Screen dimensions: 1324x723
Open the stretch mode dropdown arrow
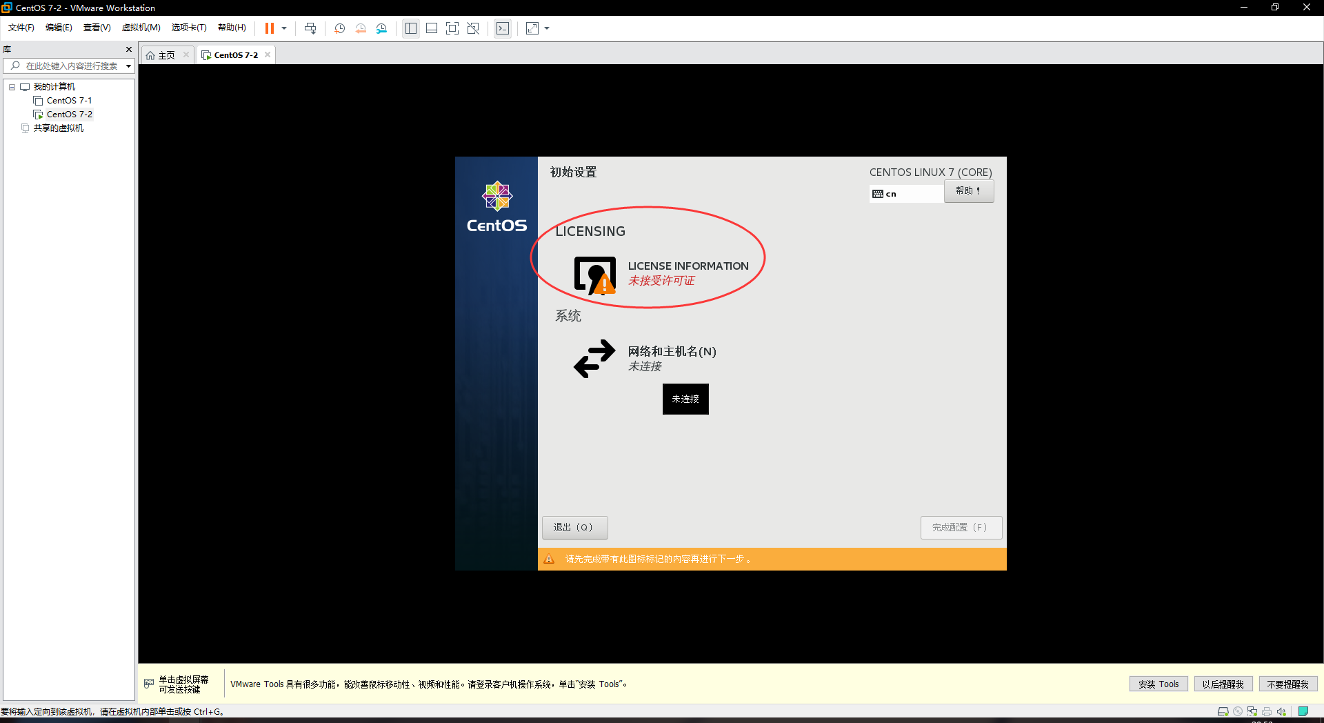547,28
